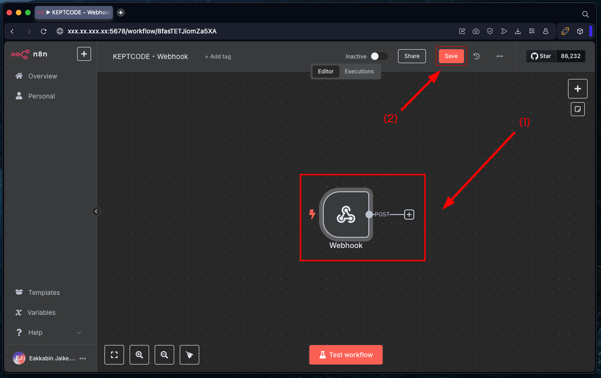Open user menu next to Eakkabin Jaike
The image size is (601, 378).
pyautogui.click(x=83, y=358)
